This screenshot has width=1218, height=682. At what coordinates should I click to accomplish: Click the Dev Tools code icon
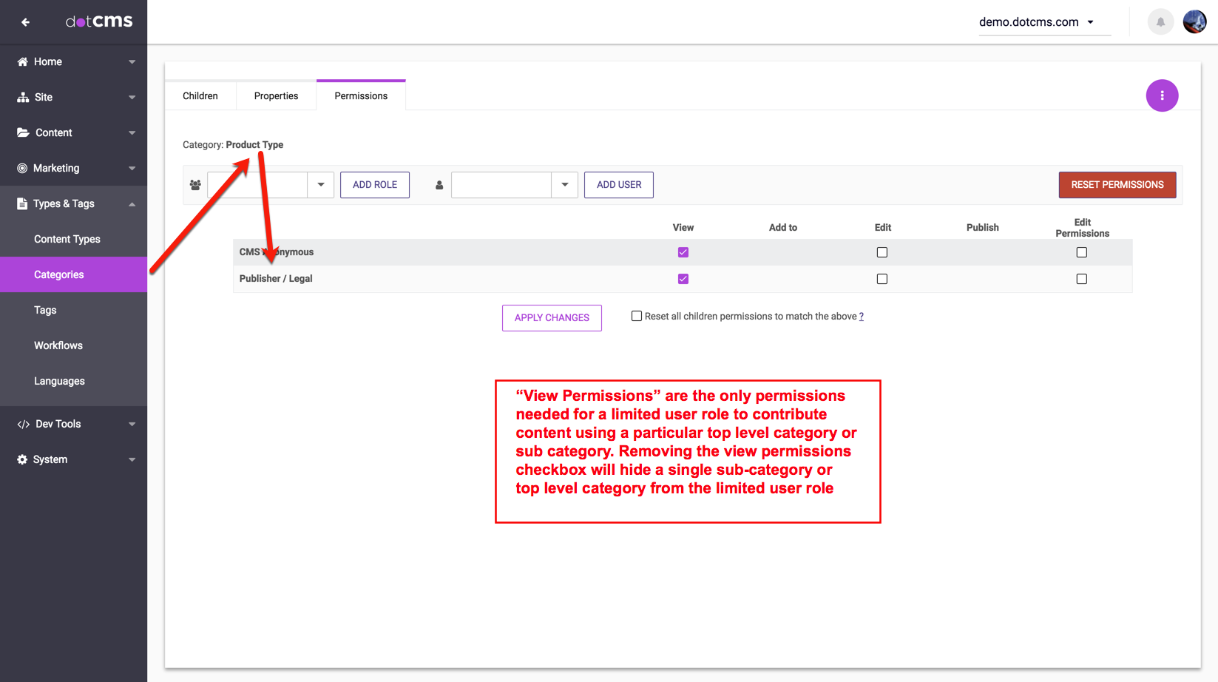tap(23, 425)
